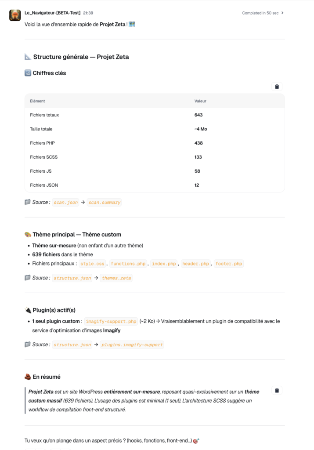
Task: Click the palette icon beside Thème principal
Action: [28, 235]
